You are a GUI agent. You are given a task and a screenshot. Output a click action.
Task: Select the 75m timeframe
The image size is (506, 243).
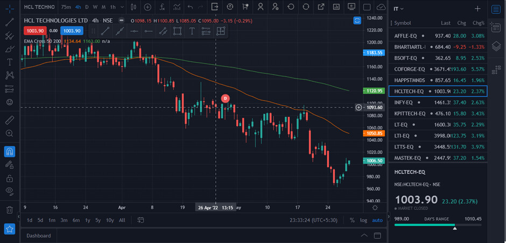coord(66,7)
